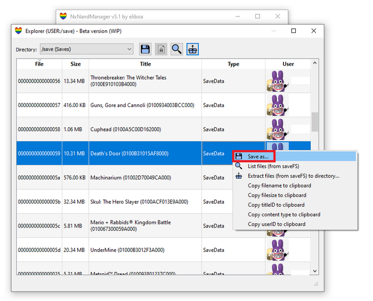373x301 pixels.
Task: Select Copy titleID to clipboard
Action: point(276,205)
